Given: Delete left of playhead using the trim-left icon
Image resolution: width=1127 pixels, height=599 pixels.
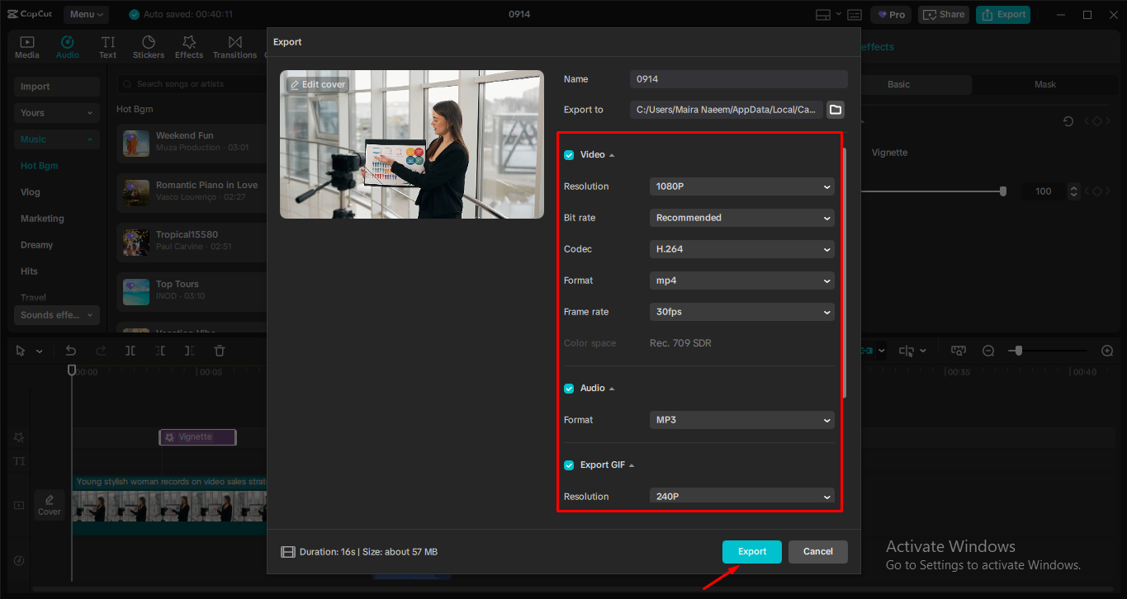Looking at the screenshot, I should click(x=160, y=351).
